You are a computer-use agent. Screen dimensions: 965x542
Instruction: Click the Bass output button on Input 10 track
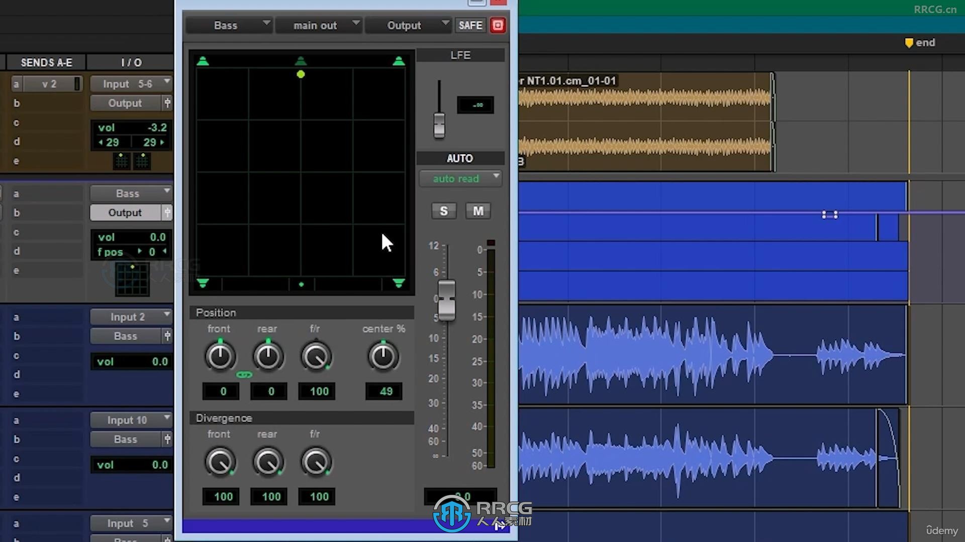pyautogui.click(x=126, y=439)
